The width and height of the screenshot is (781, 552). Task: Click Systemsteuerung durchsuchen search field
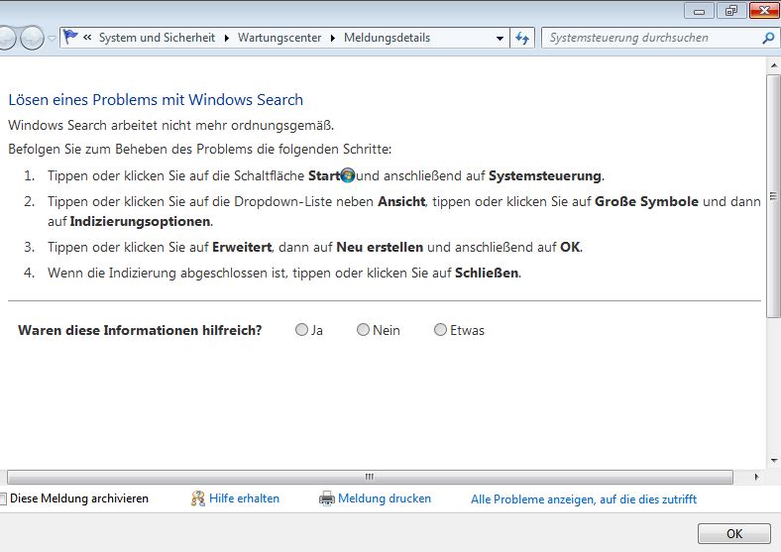click(652, 38)
